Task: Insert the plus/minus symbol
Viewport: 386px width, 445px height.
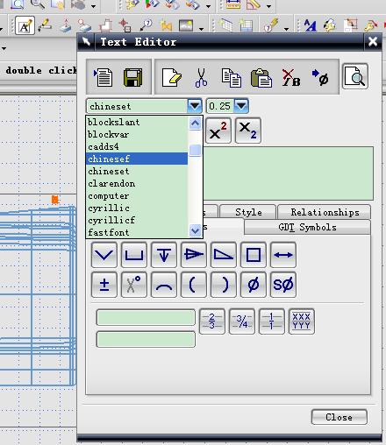Action: coord(104,285)
